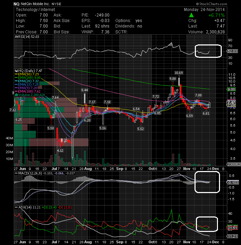Click the RSI(14) indicator label
This screenshot has height=245, width=241.
tap(27, 37)
